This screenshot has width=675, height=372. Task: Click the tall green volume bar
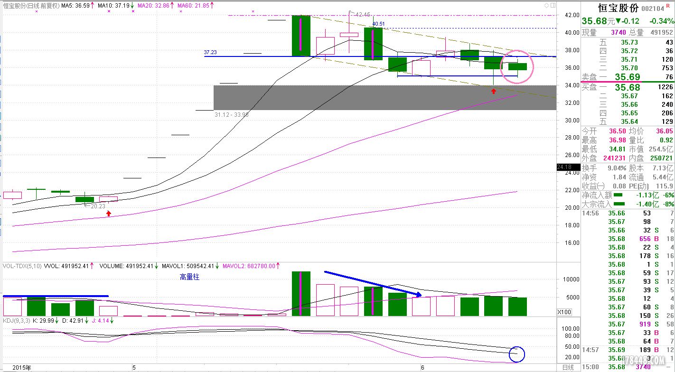[x=300, y=294]
